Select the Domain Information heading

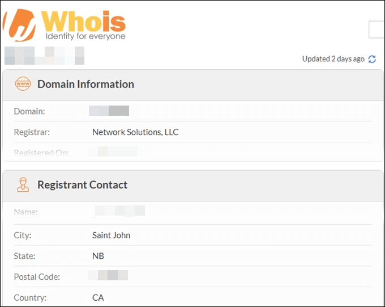[85, 84]
